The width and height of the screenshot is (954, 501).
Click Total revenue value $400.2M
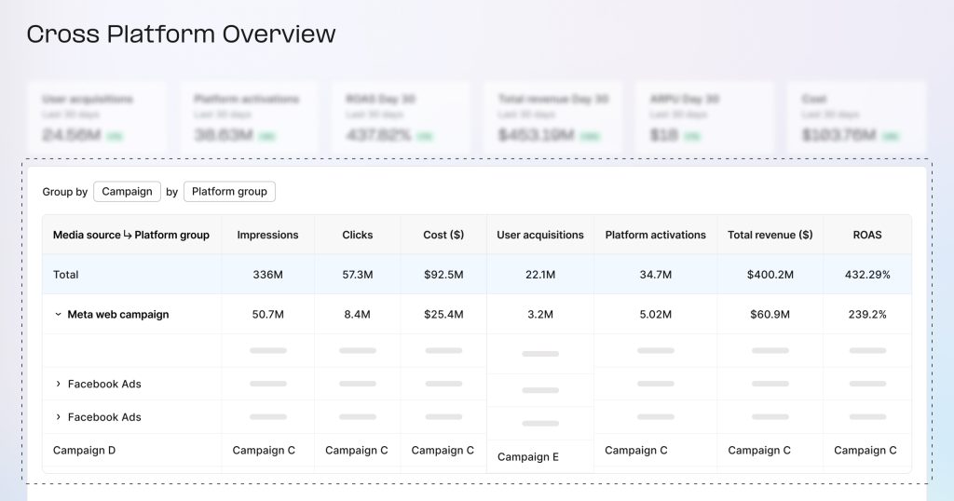click(x=770, y=274)
